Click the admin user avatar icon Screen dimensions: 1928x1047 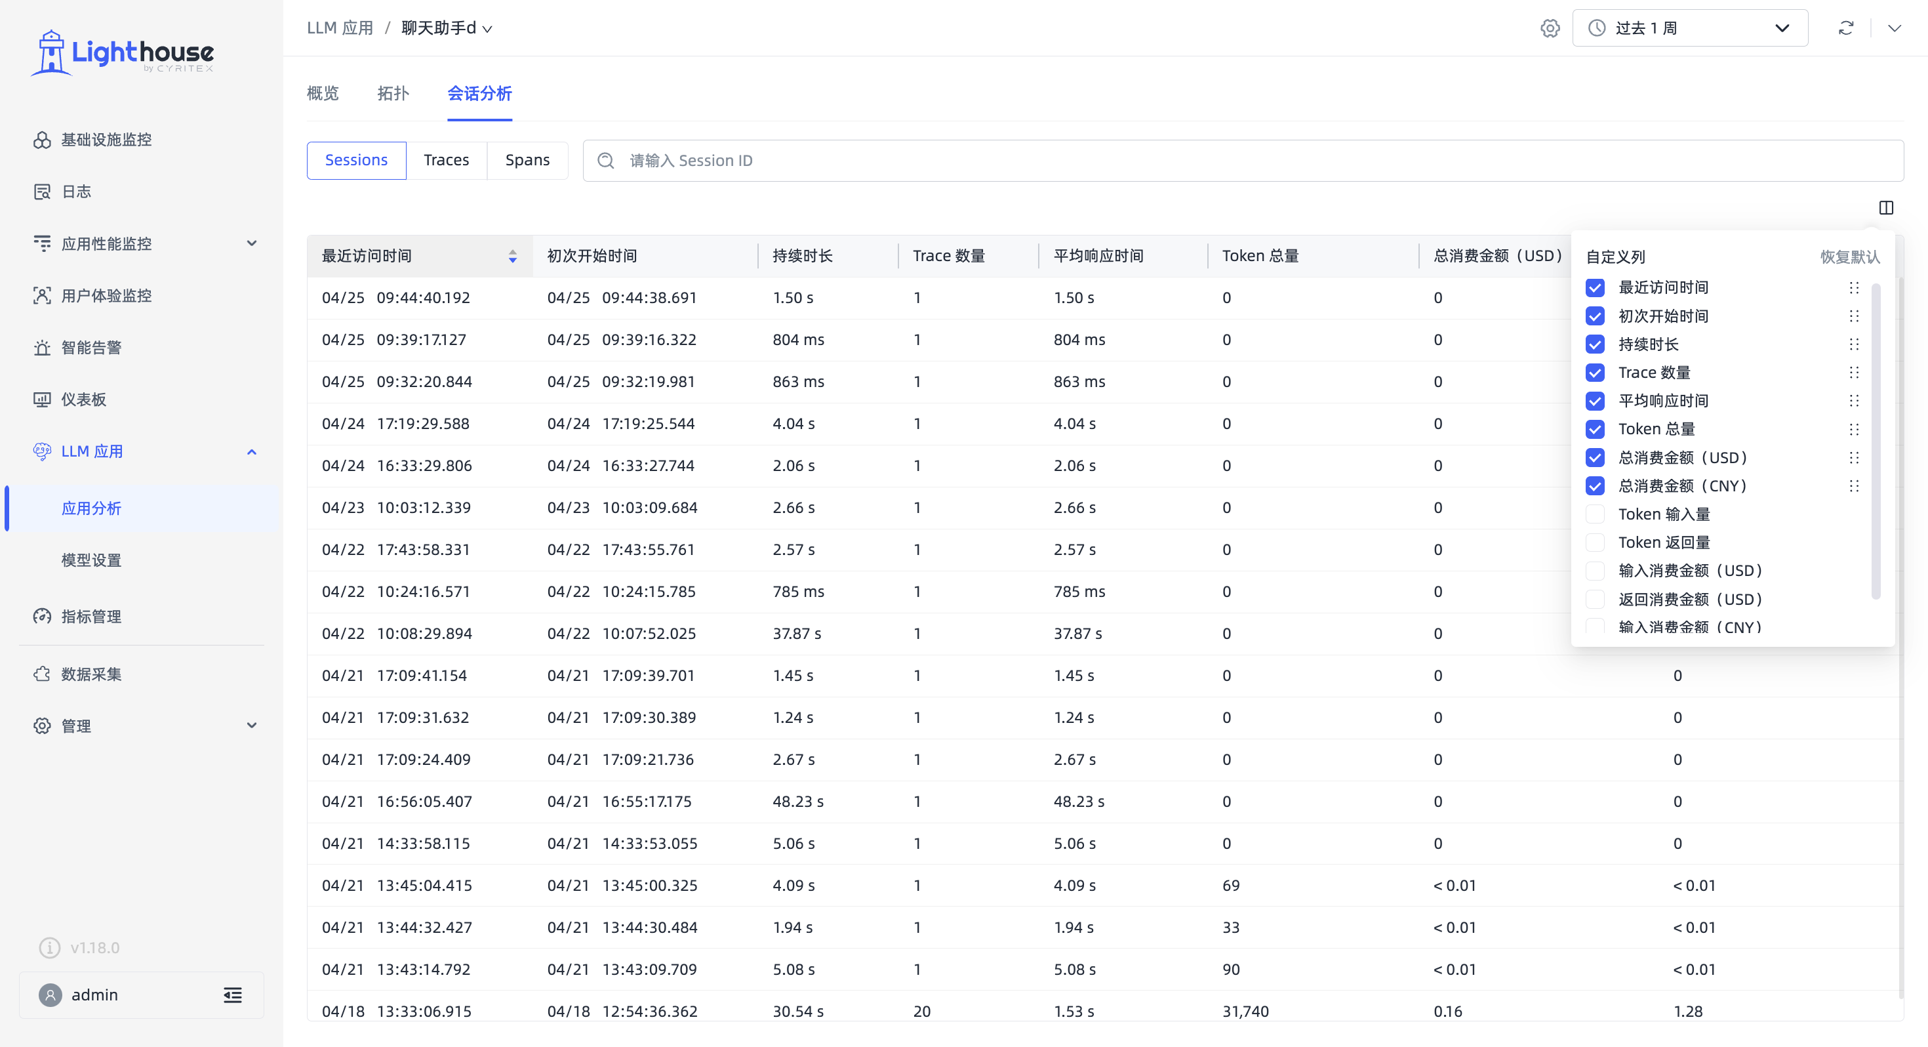50,995
